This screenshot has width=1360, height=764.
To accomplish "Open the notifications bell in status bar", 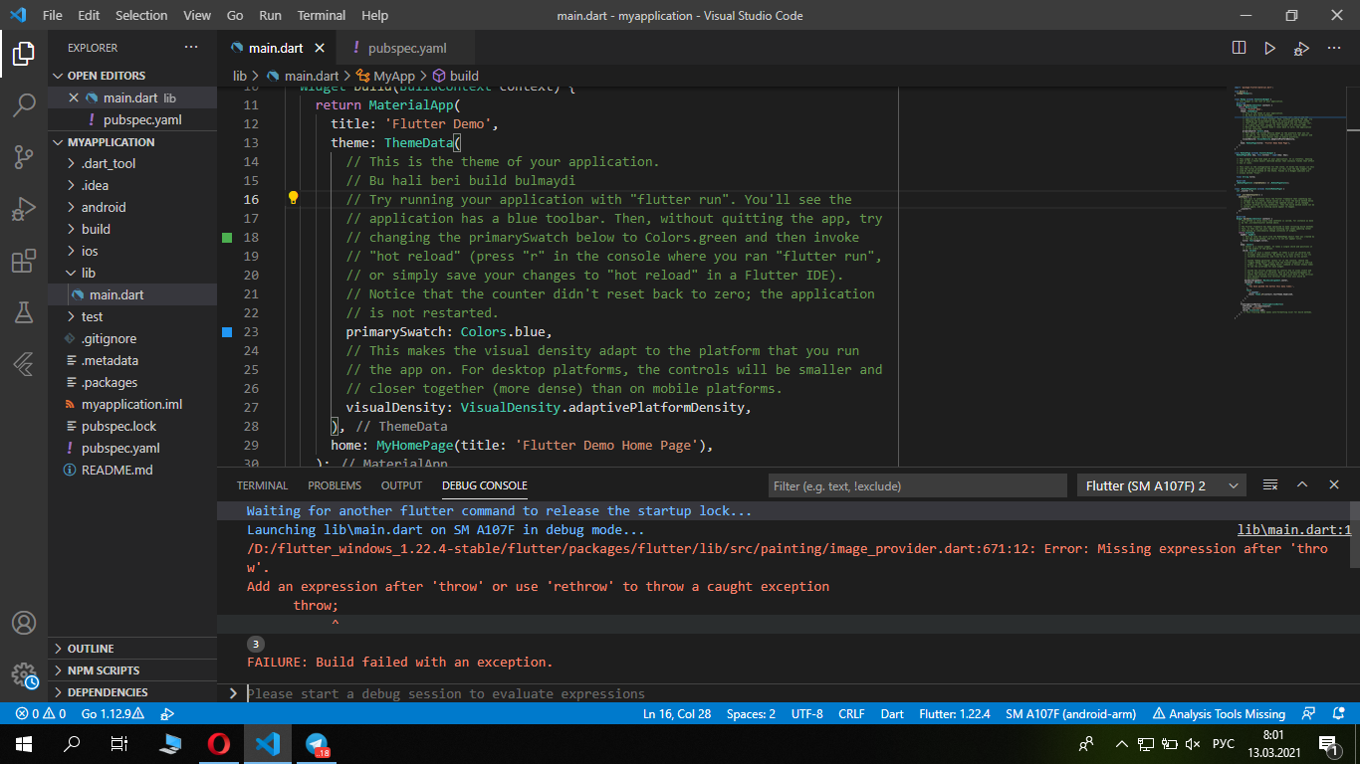I will [x=1337, y=714].
